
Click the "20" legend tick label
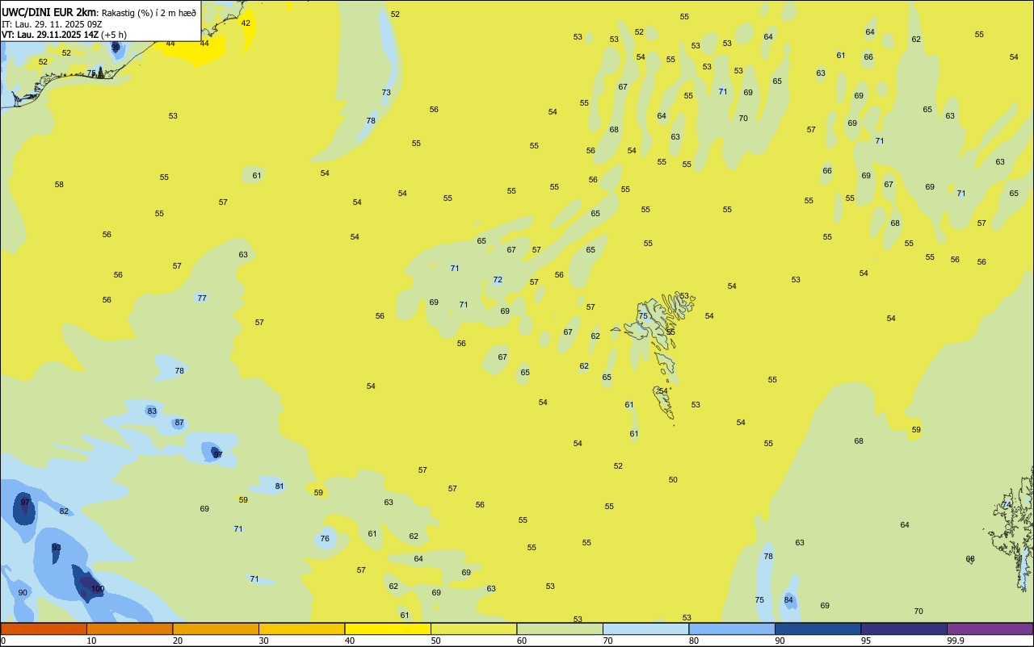pyautogui.click(x=178, y=641)
